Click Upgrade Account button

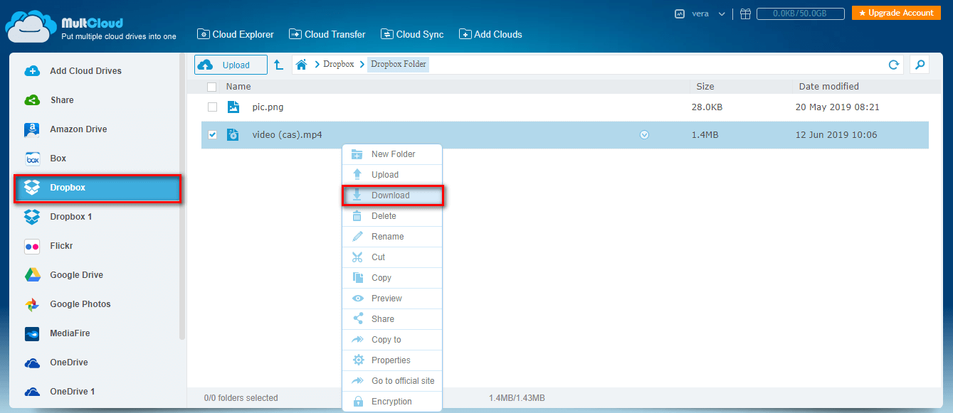(x=896, y=13)
